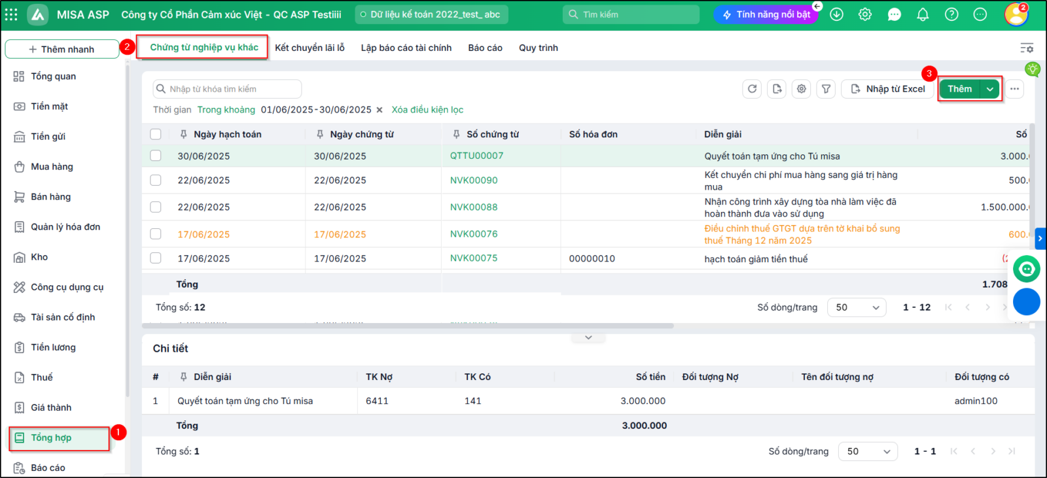This screenshot has height=478, width=1047.
Task: Open the upper rows-per-page dropdown showing 50
Action: 857,307
